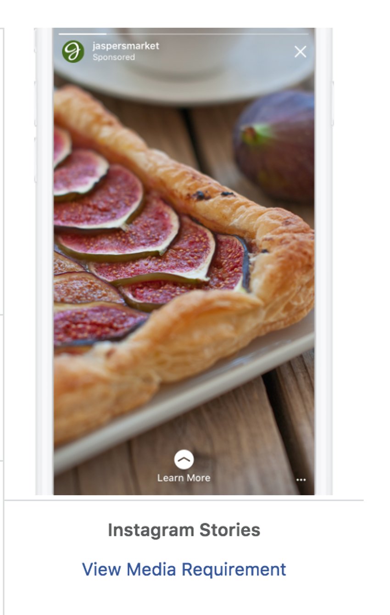The height and width of the screenshot is (615, 390).
Task: Click the unfilled part of story progress bar
Action: [x=207, y=34]
